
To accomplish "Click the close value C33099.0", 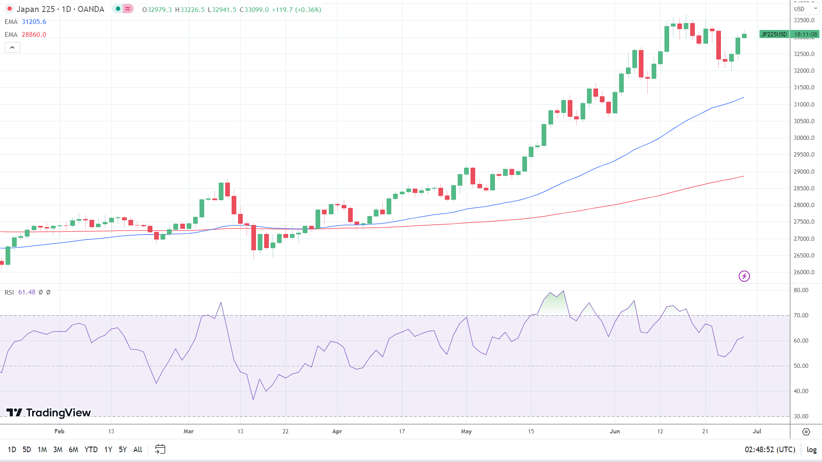I will [x=254, y=9].
